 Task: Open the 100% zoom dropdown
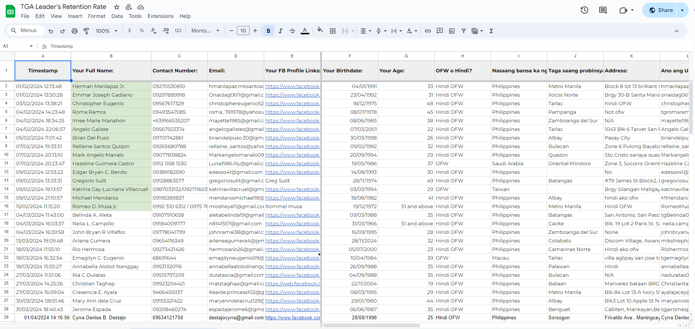[x=106, y=31]
